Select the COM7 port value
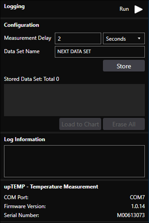 pos(137,197)
